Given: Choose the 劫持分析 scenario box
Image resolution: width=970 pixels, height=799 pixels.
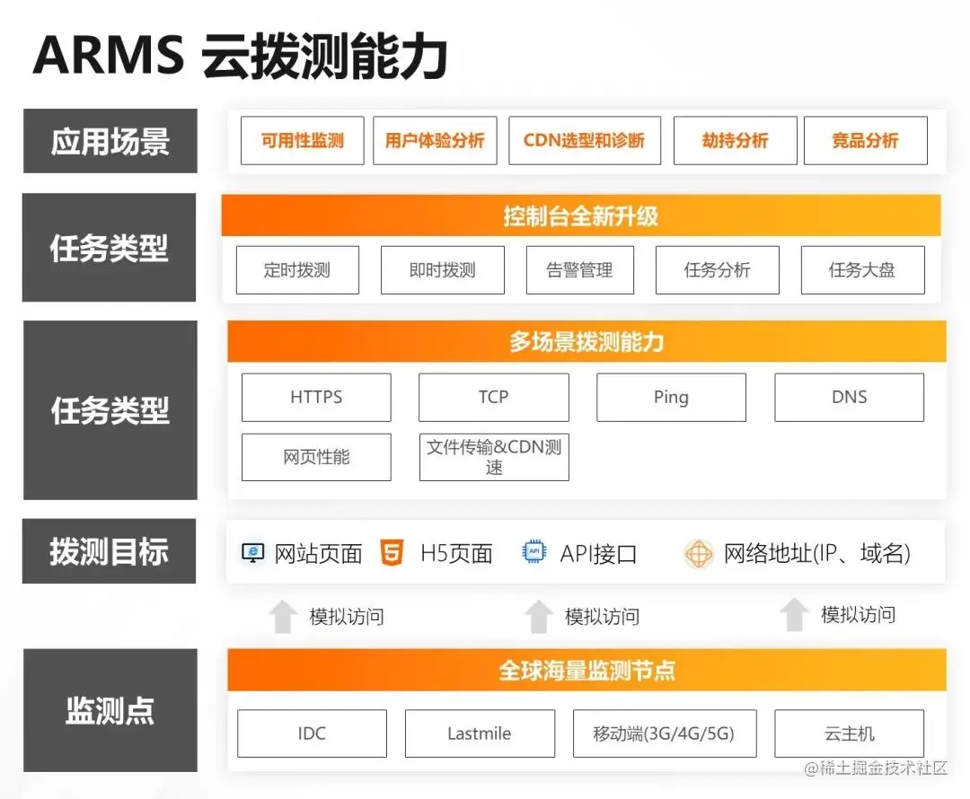Looking at the screenshot, I should pyautogui.click(x=736, y=140).
